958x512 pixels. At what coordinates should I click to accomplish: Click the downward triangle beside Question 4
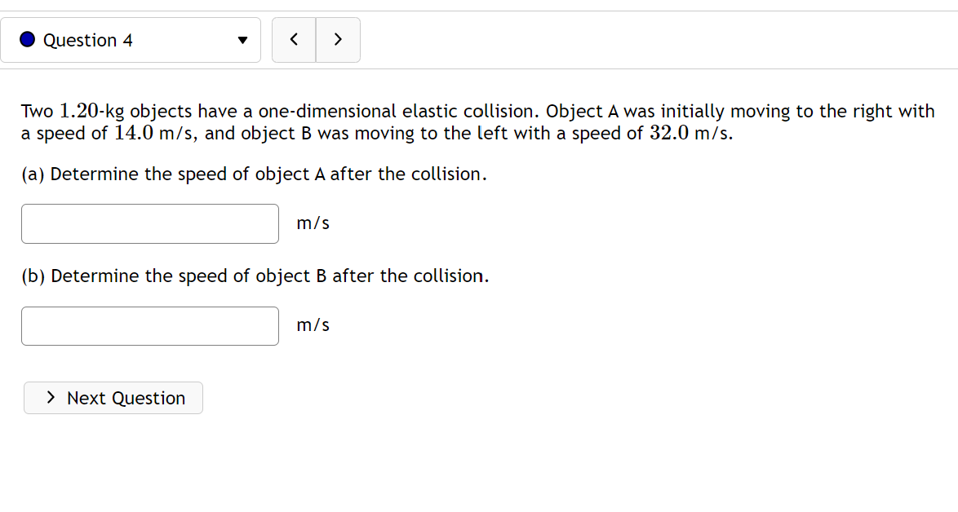tap(242, 39)
